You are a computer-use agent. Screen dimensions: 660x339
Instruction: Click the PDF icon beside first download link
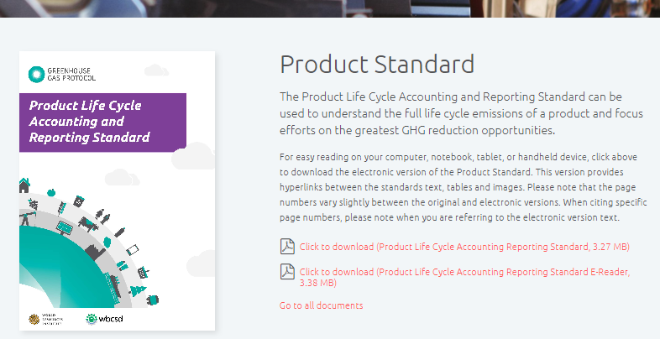286,247
